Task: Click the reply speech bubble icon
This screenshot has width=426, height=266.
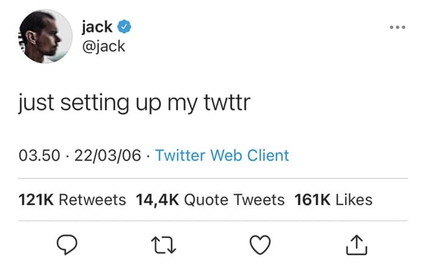Action: coord(68,245)
